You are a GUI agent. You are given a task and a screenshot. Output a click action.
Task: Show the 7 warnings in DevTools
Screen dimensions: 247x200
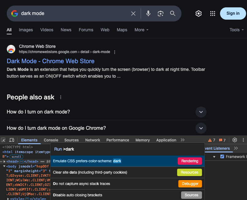pyautogui.click(x=211, y=140)
